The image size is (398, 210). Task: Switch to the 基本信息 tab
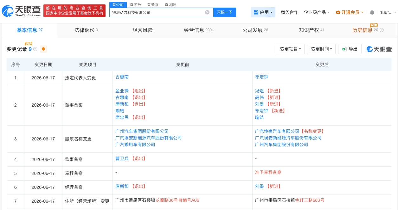29,30
